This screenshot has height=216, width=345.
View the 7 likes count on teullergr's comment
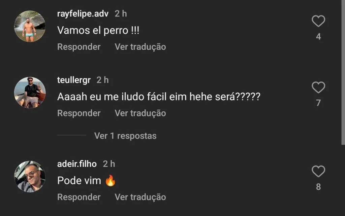(x=318, y=103)
